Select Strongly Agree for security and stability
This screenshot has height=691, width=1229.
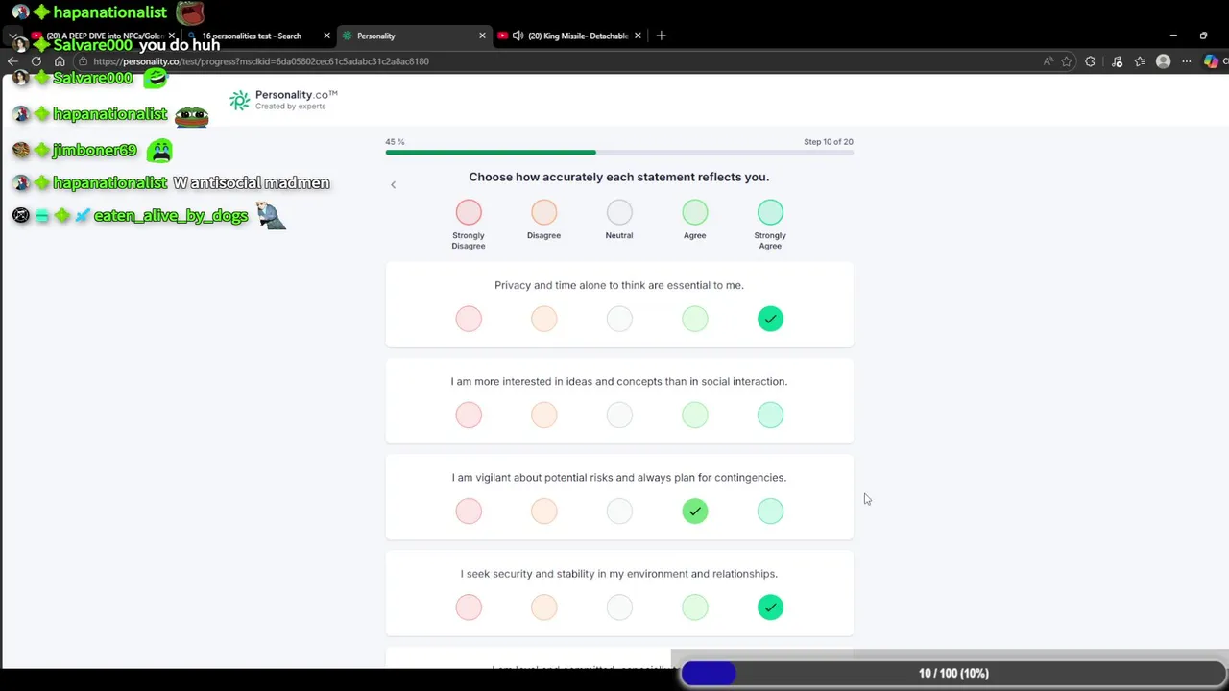[770, 607]
